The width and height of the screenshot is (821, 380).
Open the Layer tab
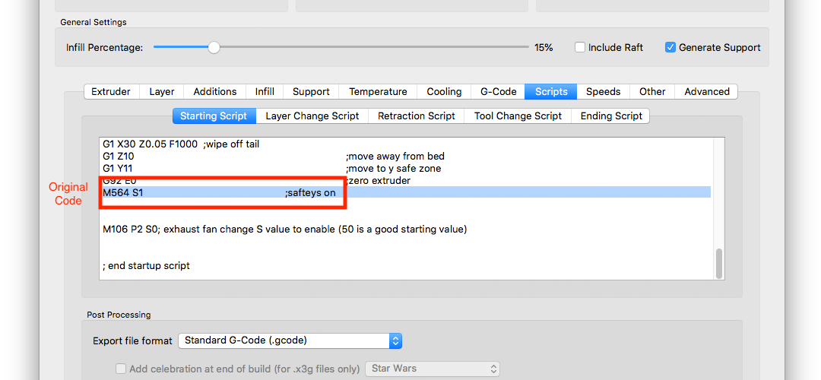(x=162, y=91)
